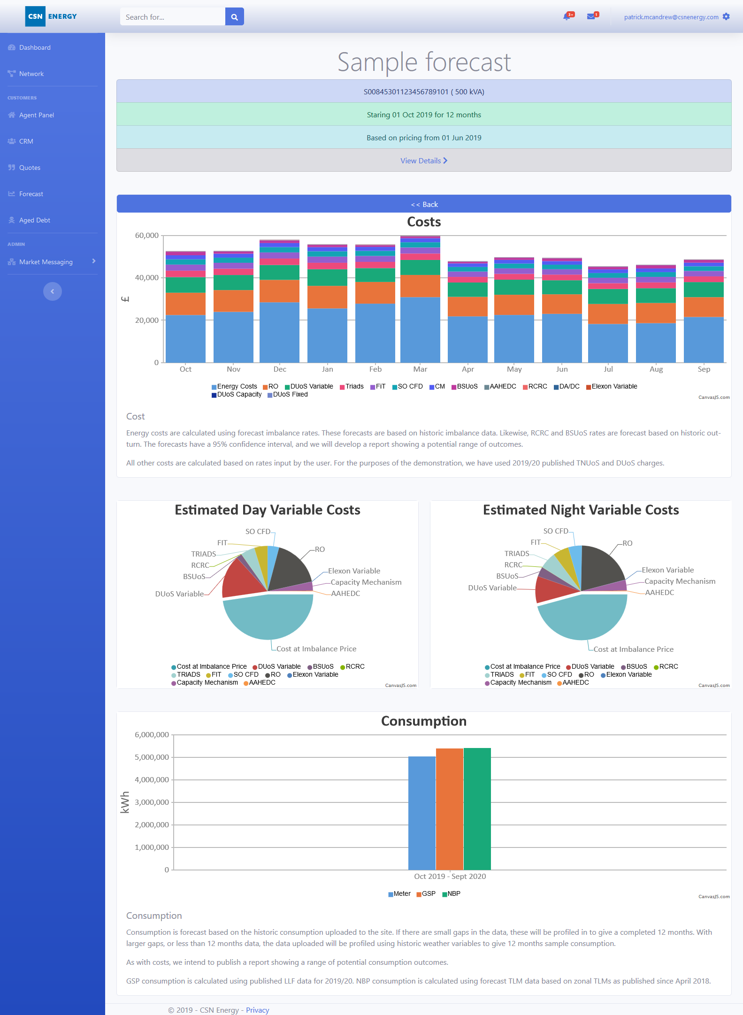Click the blue Meter bar in Consumption chart
The image size is (743, 1015).
tap(421, 813)
